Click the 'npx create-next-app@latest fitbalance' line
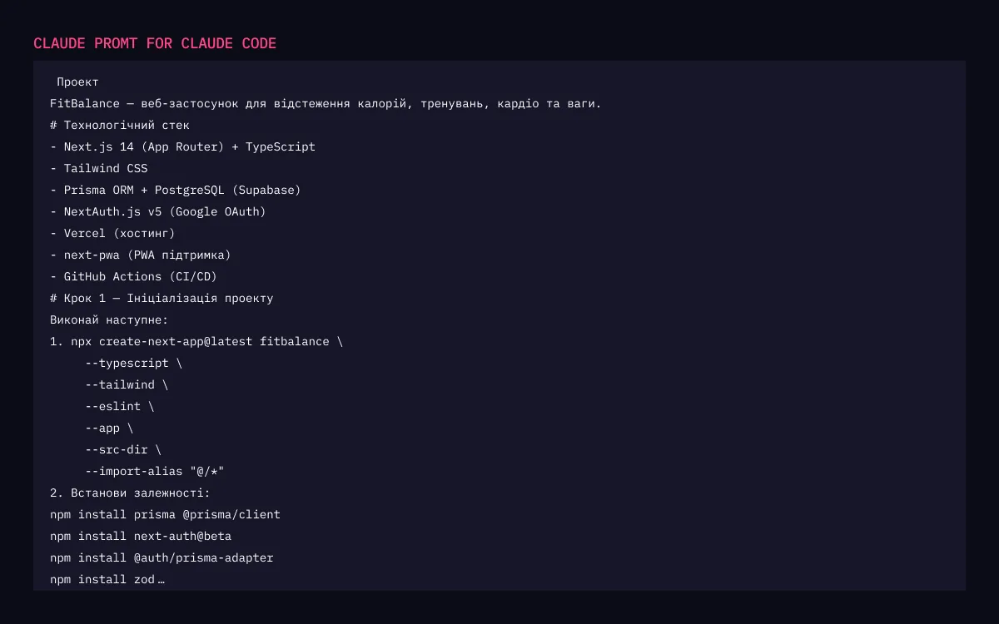The height and width of the screenshot is (624, 999). point(196,341)
